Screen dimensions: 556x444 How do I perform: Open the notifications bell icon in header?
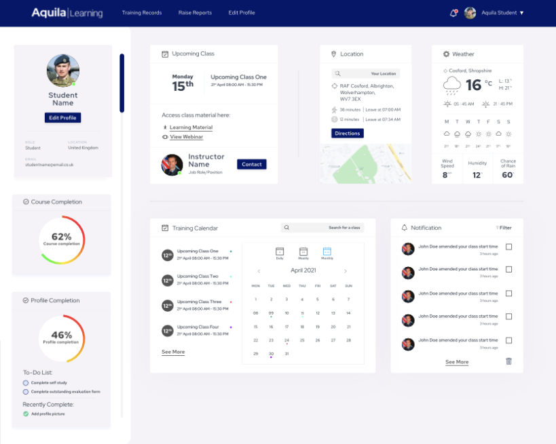coord(453,13)
